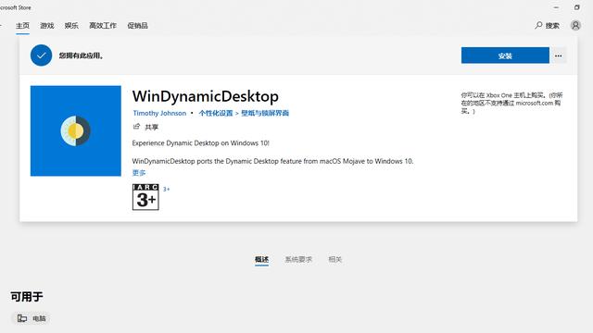Click the 电脑 PC device icon
593x333 pixels.
tap(22, 318)
